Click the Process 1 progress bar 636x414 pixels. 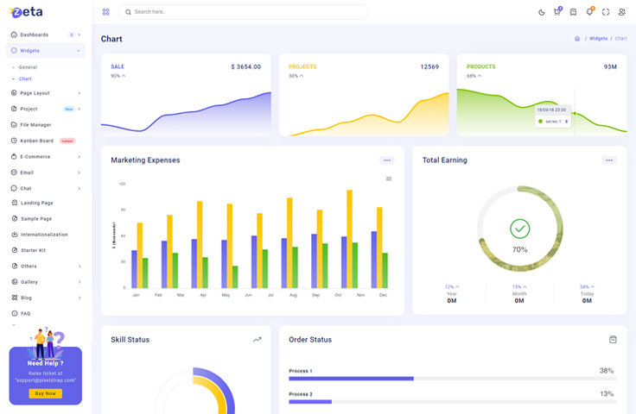pos(453,379)
